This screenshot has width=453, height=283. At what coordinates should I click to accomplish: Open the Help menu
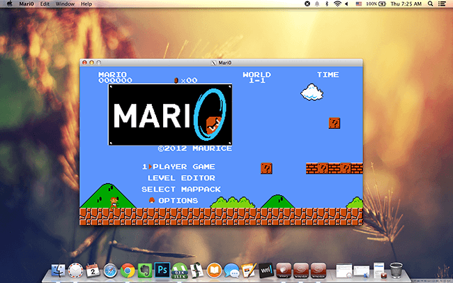(86, 3)
